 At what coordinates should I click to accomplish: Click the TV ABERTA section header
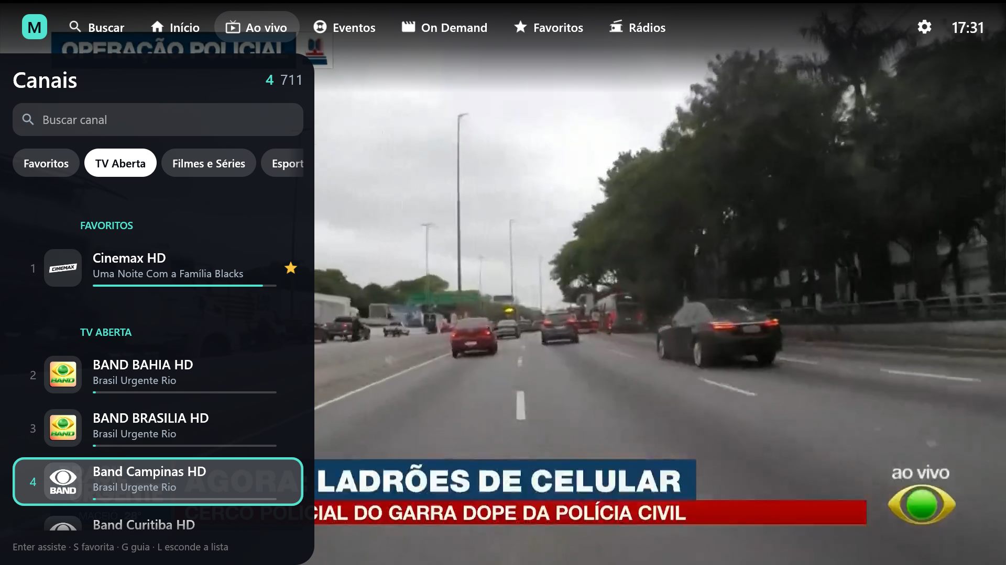[106, 332]
